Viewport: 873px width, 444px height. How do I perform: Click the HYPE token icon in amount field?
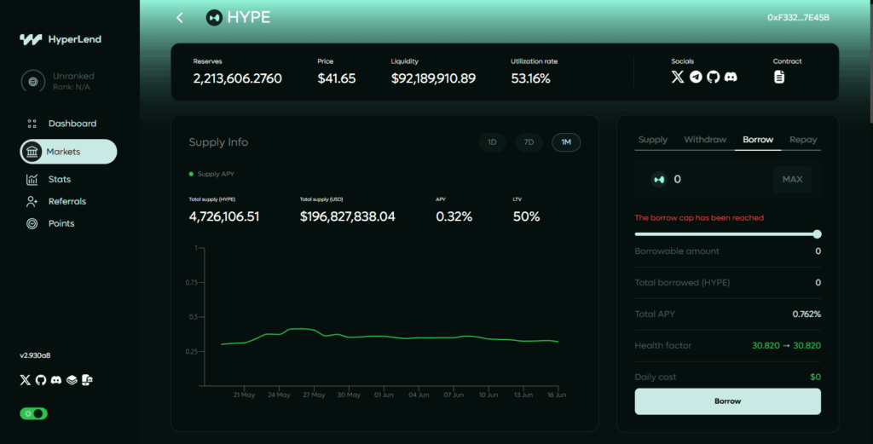(659, 179)
